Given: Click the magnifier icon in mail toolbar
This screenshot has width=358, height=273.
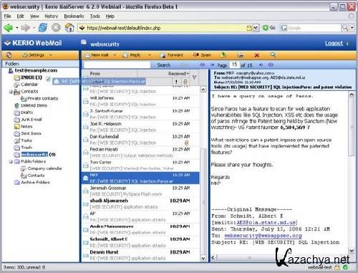Looking at the screenshot, I should click(273, 55).
